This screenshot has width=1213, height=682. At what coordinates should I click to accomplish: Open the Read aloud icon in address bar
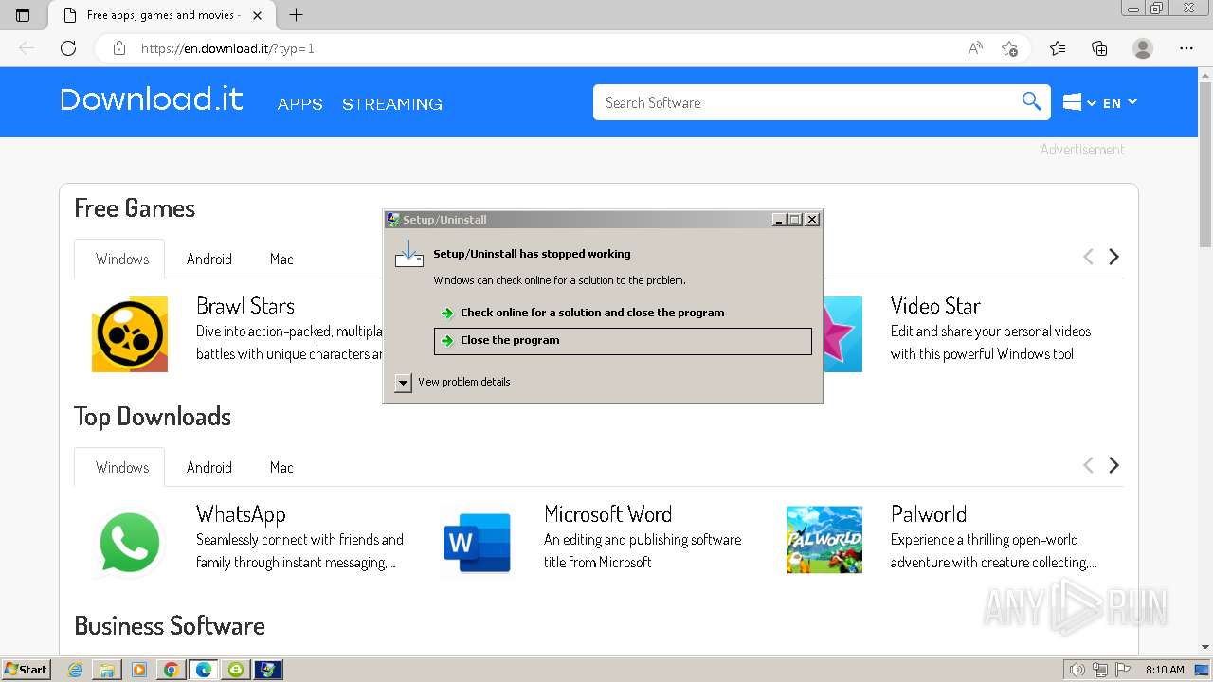coord(975,48)
